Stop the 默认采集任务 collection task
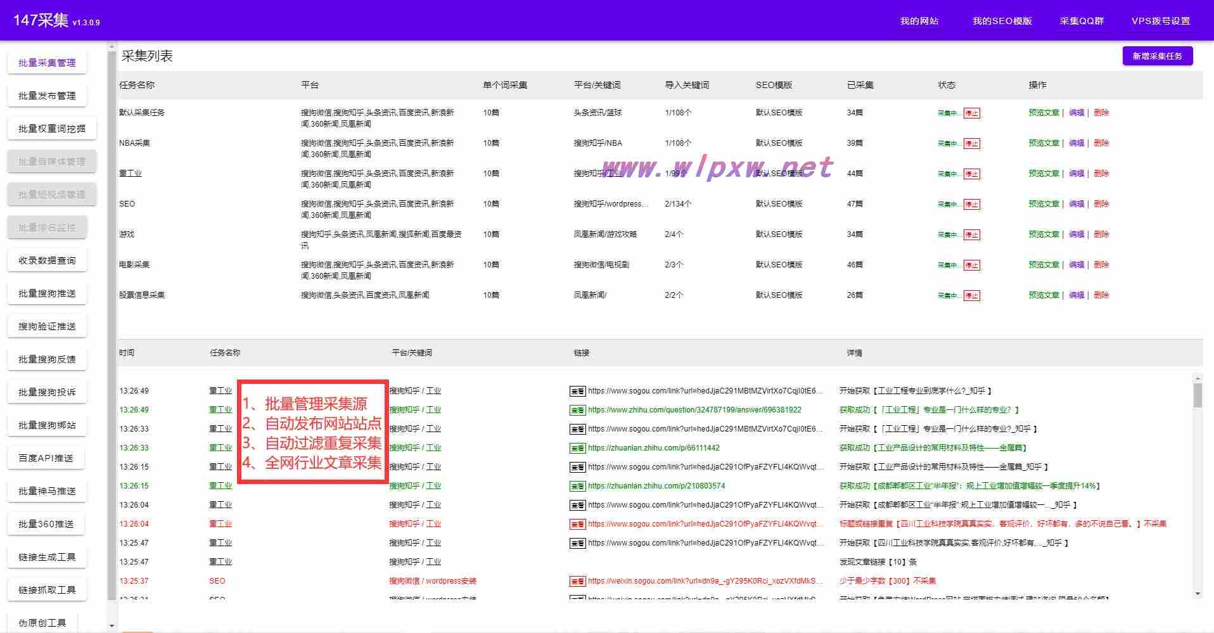Viewport: 1214px width, 633px height. tap(971, 113)
